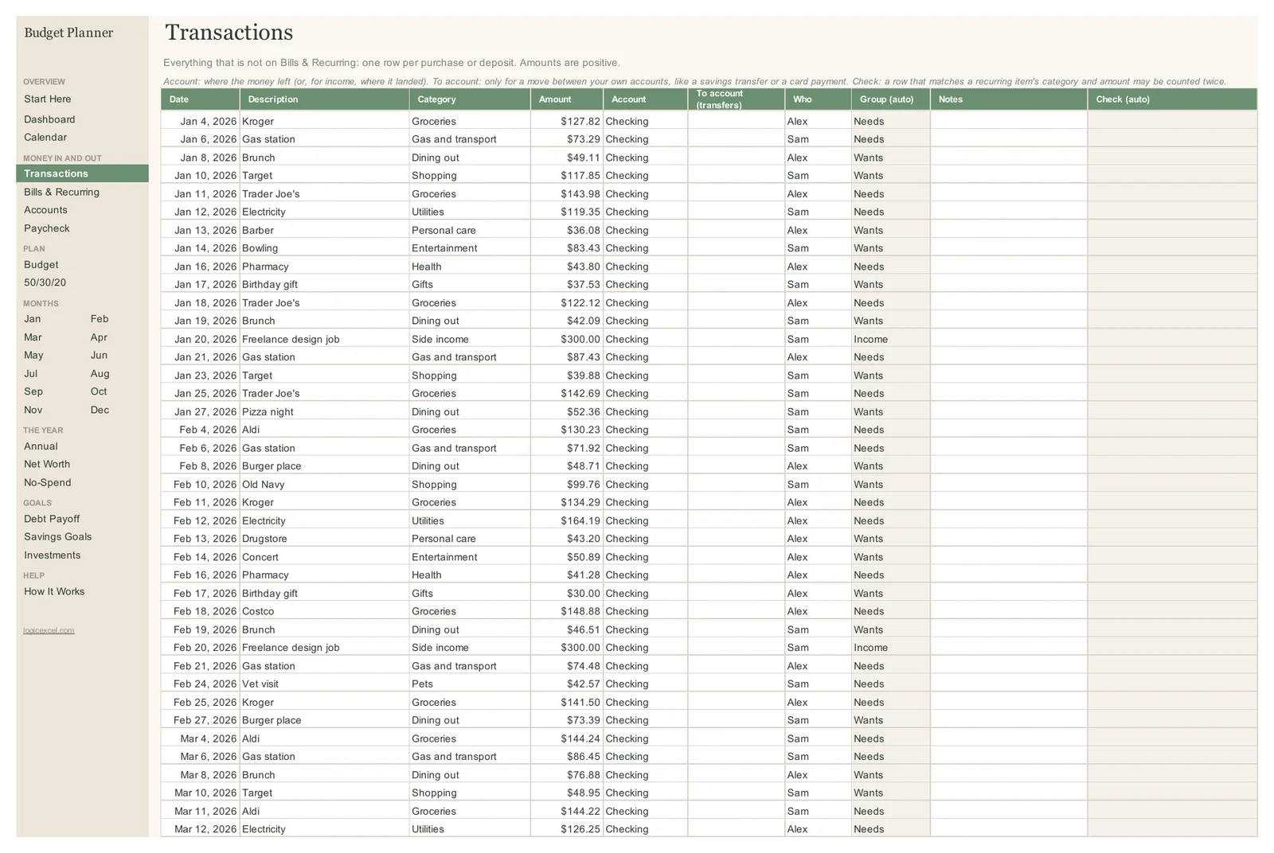Select the Amount column header
The height and width of the screenshot is (853, 1274).
tap(567, 99)
